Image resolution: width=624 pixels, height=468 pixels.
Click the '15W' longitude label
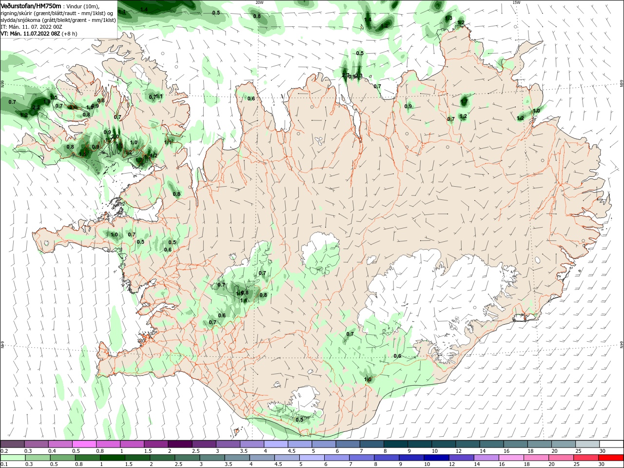pos(516,2)
